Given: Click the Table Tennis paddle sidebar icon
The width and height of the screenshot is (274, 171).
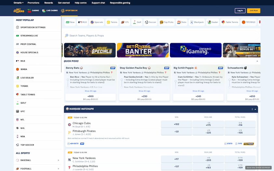Looking at the screenshot, I should (18, 94).
